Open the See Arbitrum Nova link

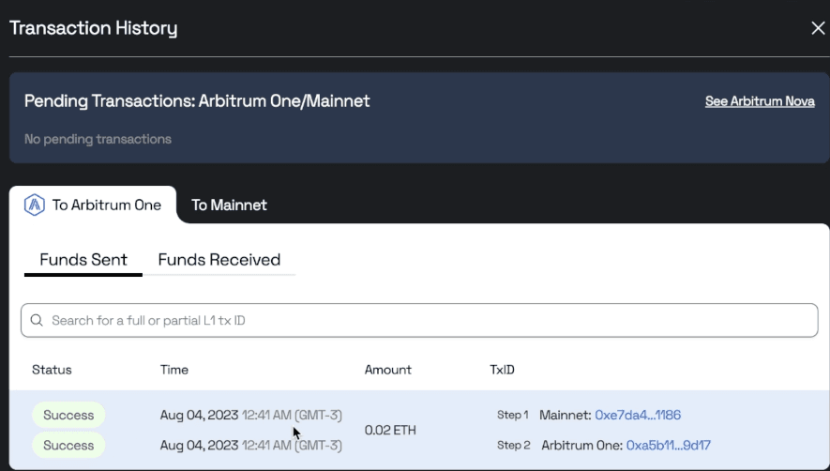(760, 101)
